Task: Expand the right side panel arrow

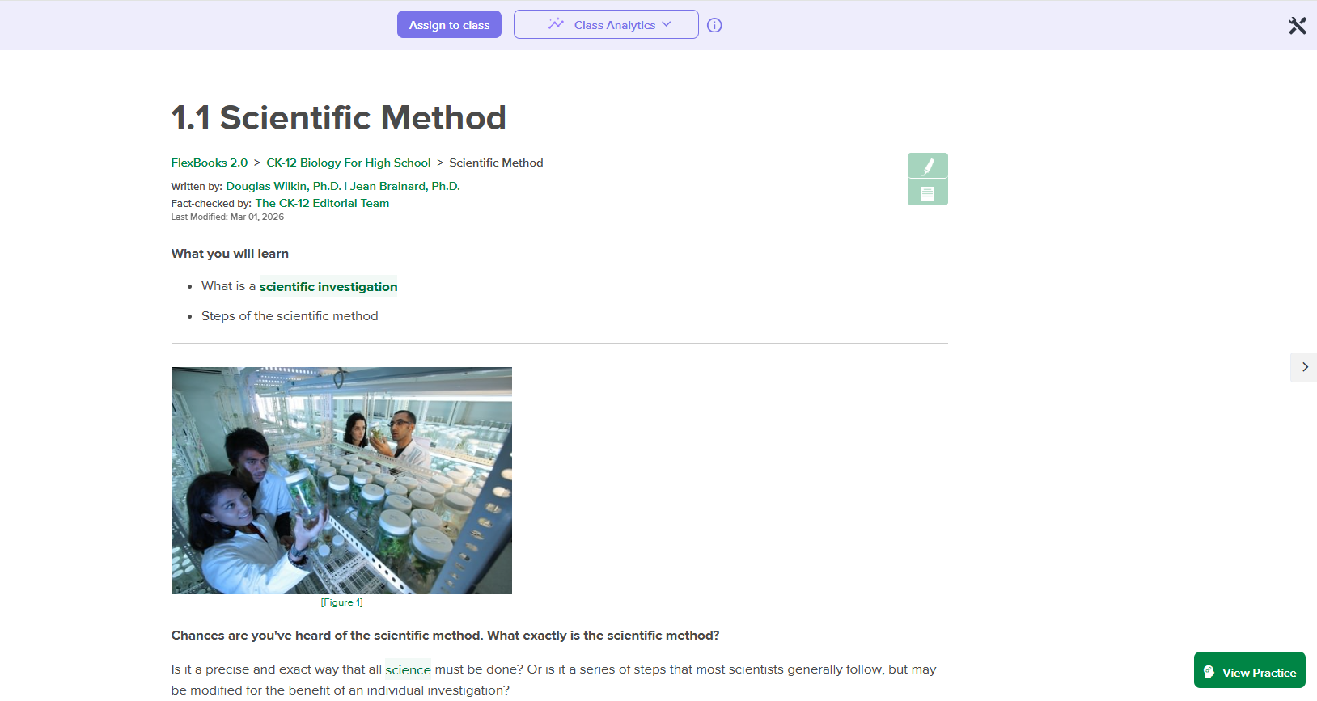Action: (1304, 367)
